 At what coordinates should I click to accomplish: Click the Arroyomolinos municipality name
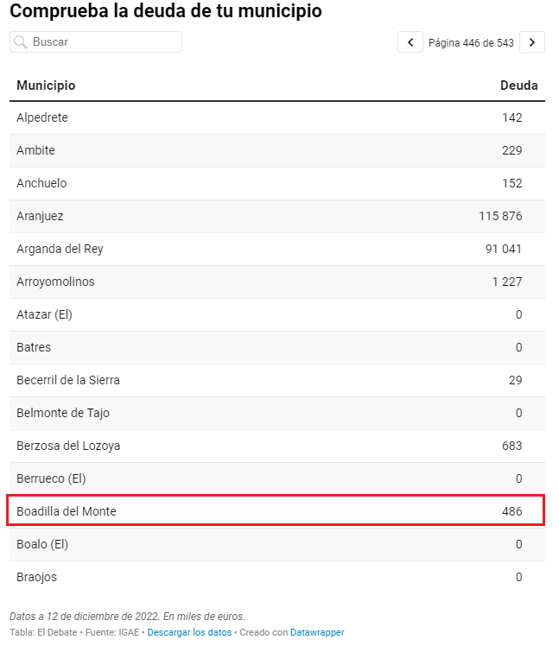pyautogui.click(x=55, y=282)
